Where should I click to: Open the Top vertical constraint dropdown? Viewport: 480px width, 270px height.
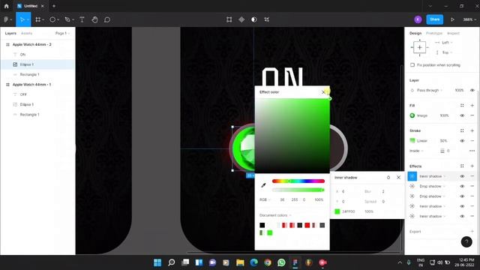447,52
